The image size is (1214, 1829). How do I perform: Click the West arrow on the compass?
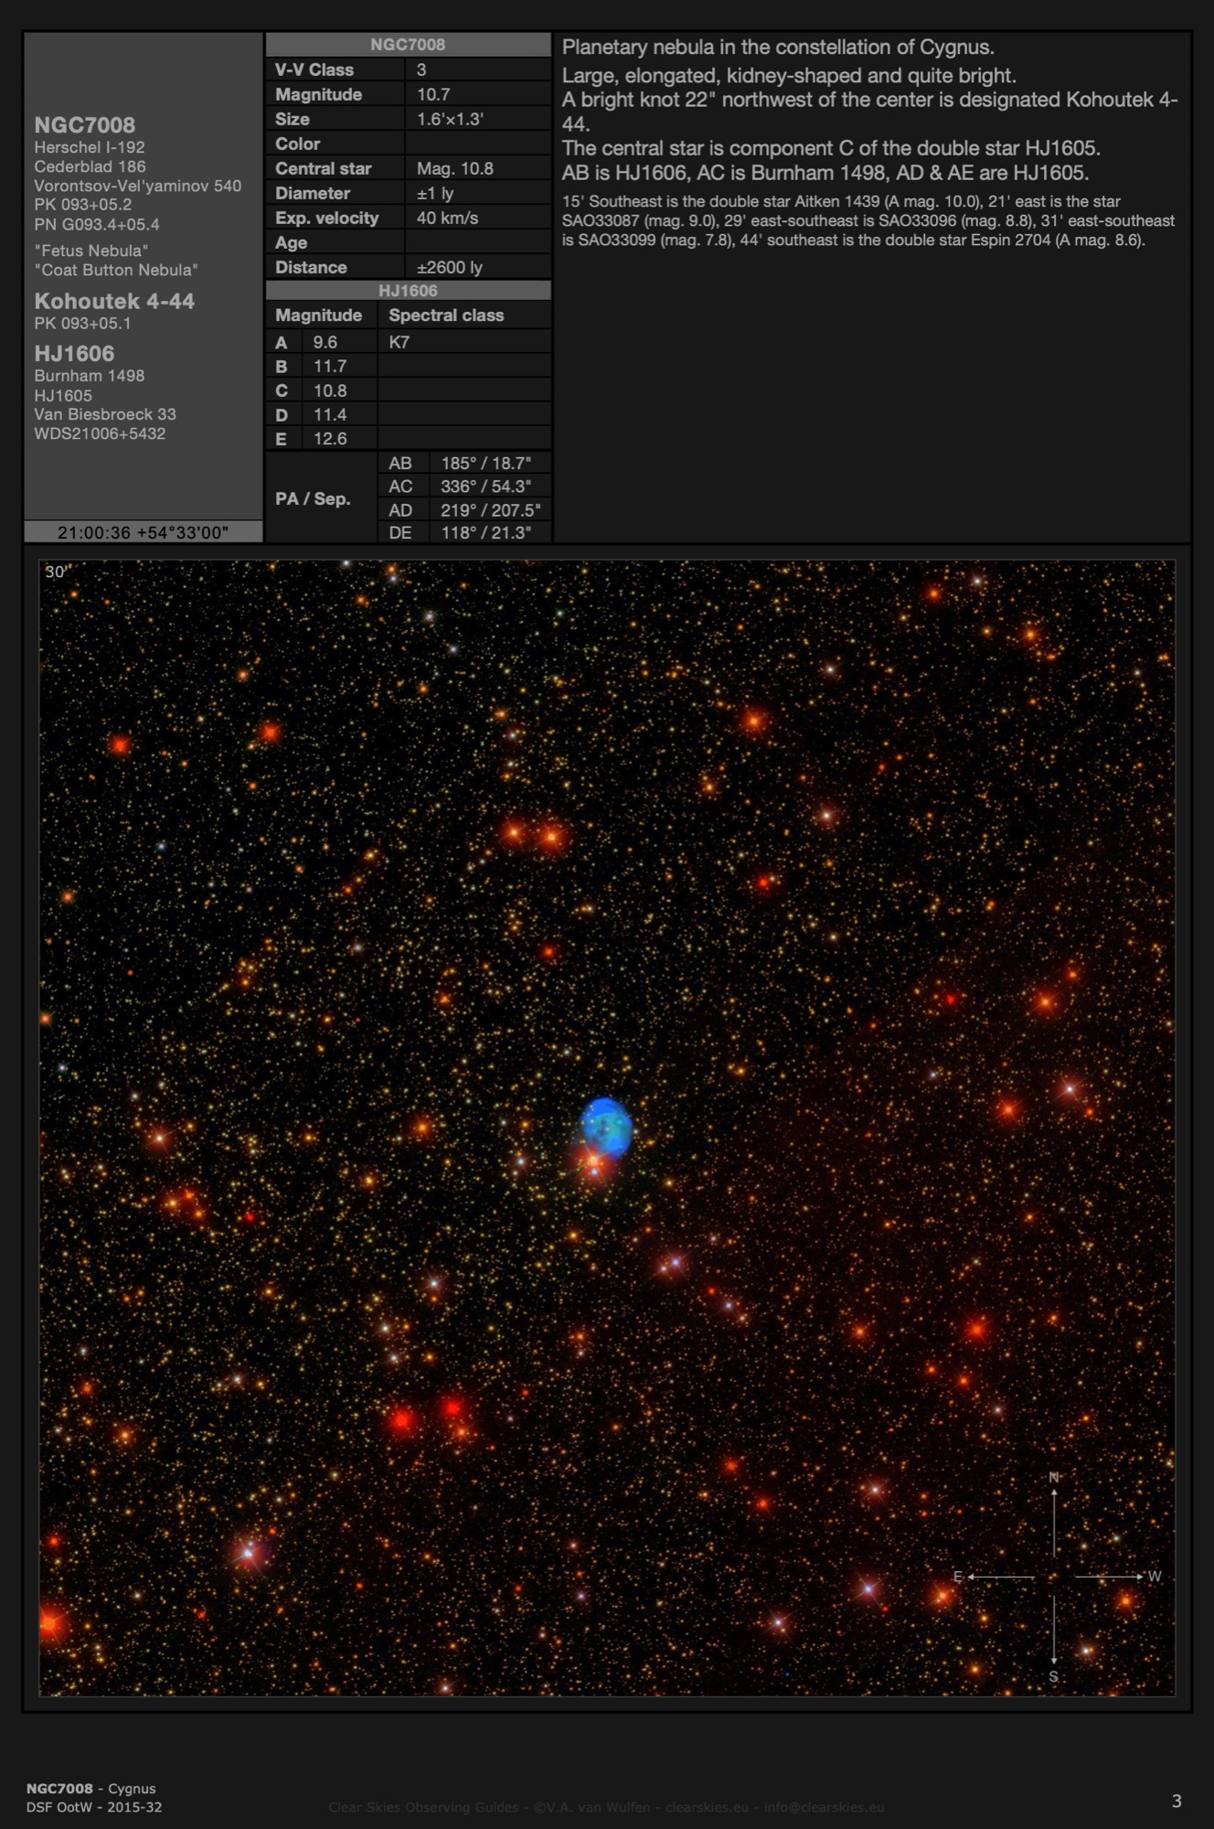1111,1577
